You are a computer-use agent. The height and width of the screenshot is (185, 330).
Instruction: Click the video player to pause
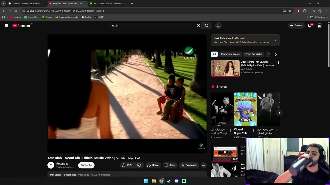click(127, 94)
